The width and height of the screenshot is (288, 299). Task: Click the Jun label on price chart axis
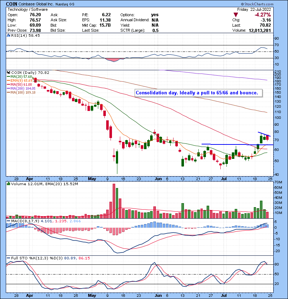click(x=158, y=179)
